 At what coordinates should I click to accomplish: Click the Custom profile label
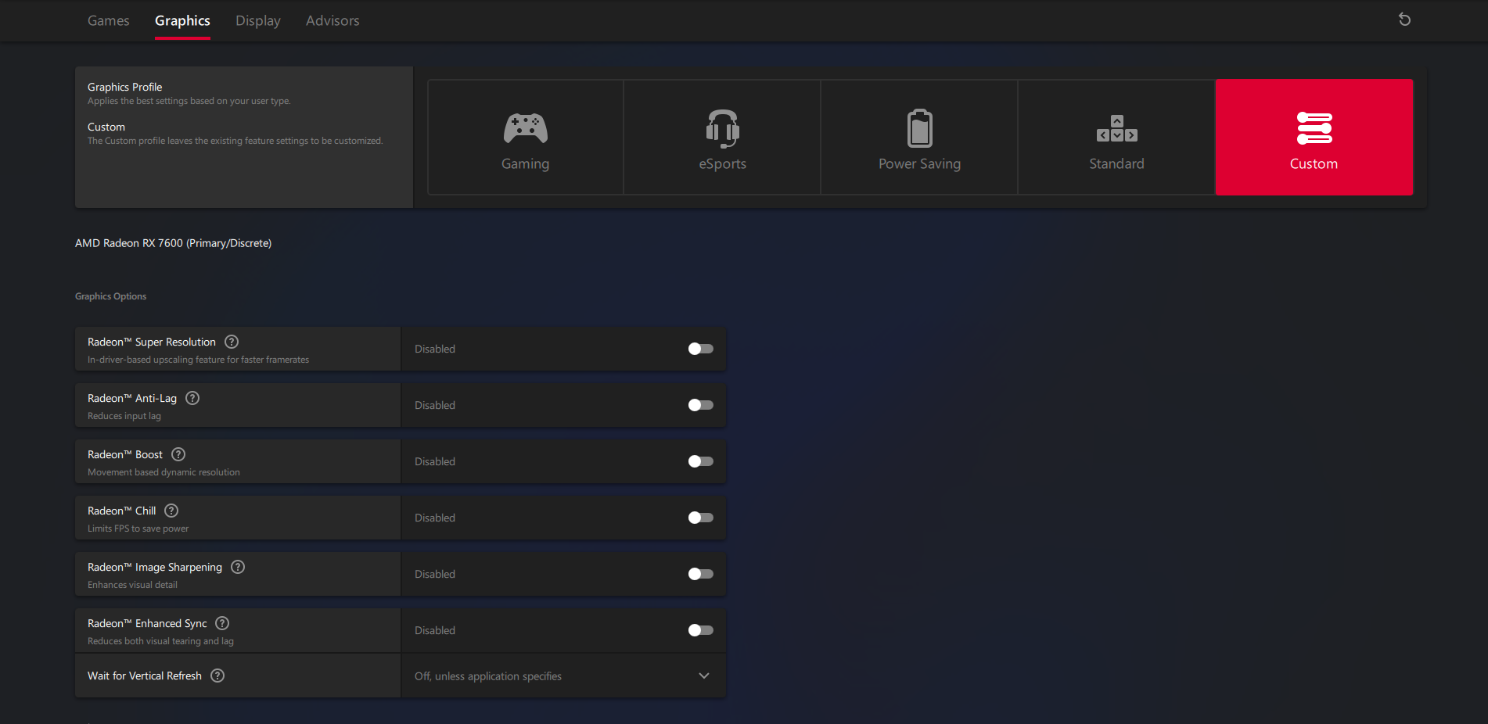pos(1314,163)
